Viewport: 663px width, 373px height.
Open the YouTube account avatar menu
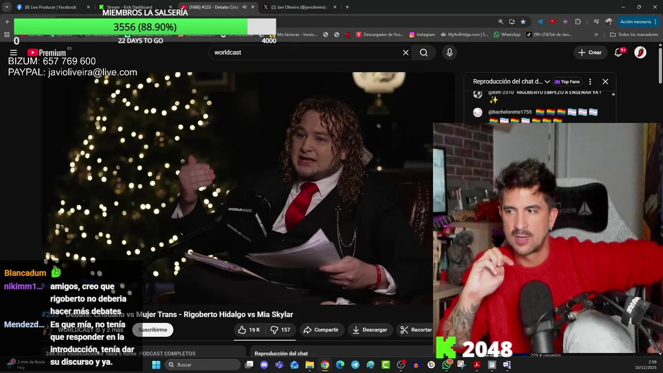[x=640, y=52]
